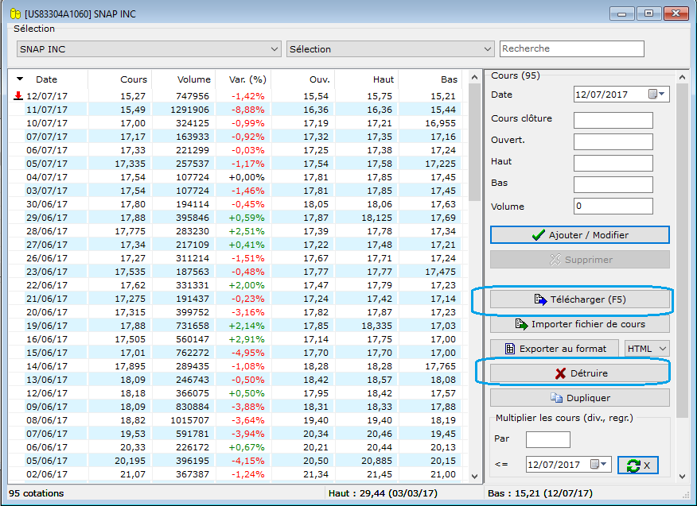This screenshot has width=697, height=506.
Task: Open the multiplier date calendar dropdown
Action: (x=599, y=464)
